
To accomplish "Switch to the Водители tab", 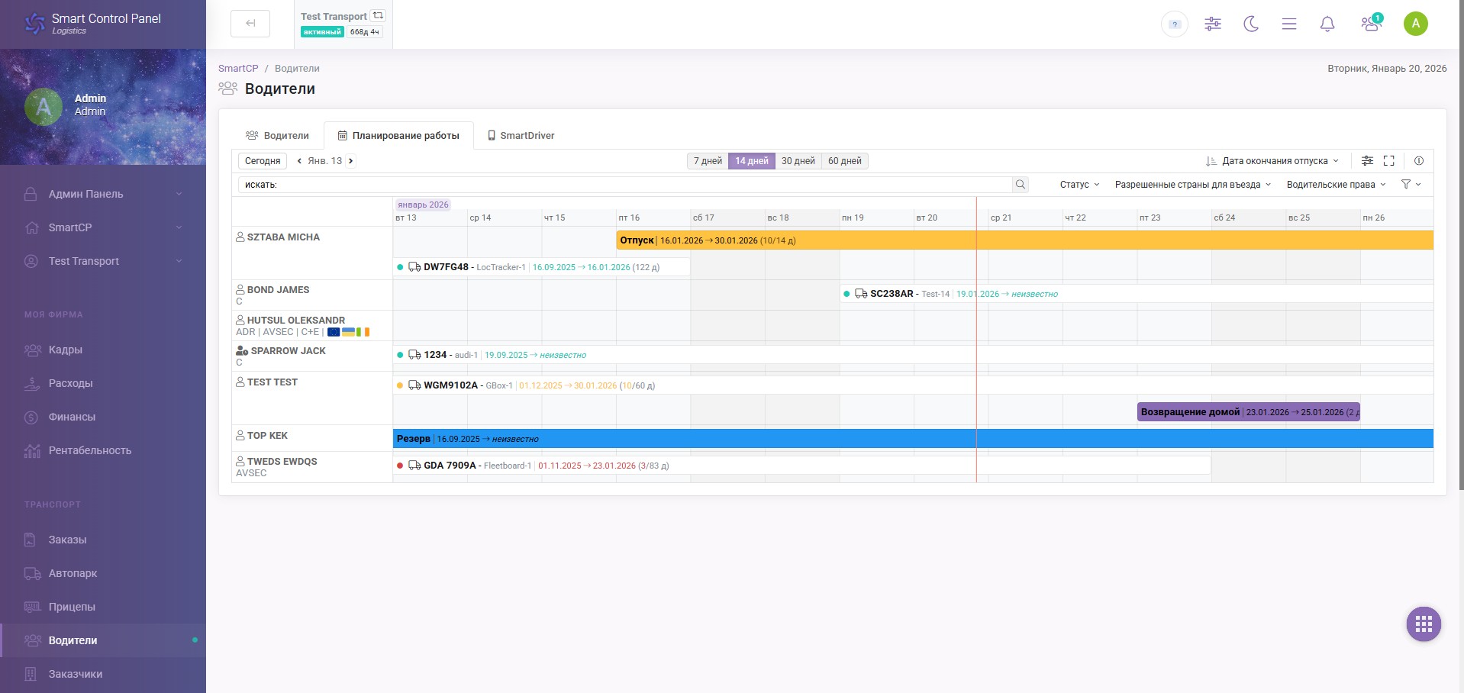I will [277, 135].
